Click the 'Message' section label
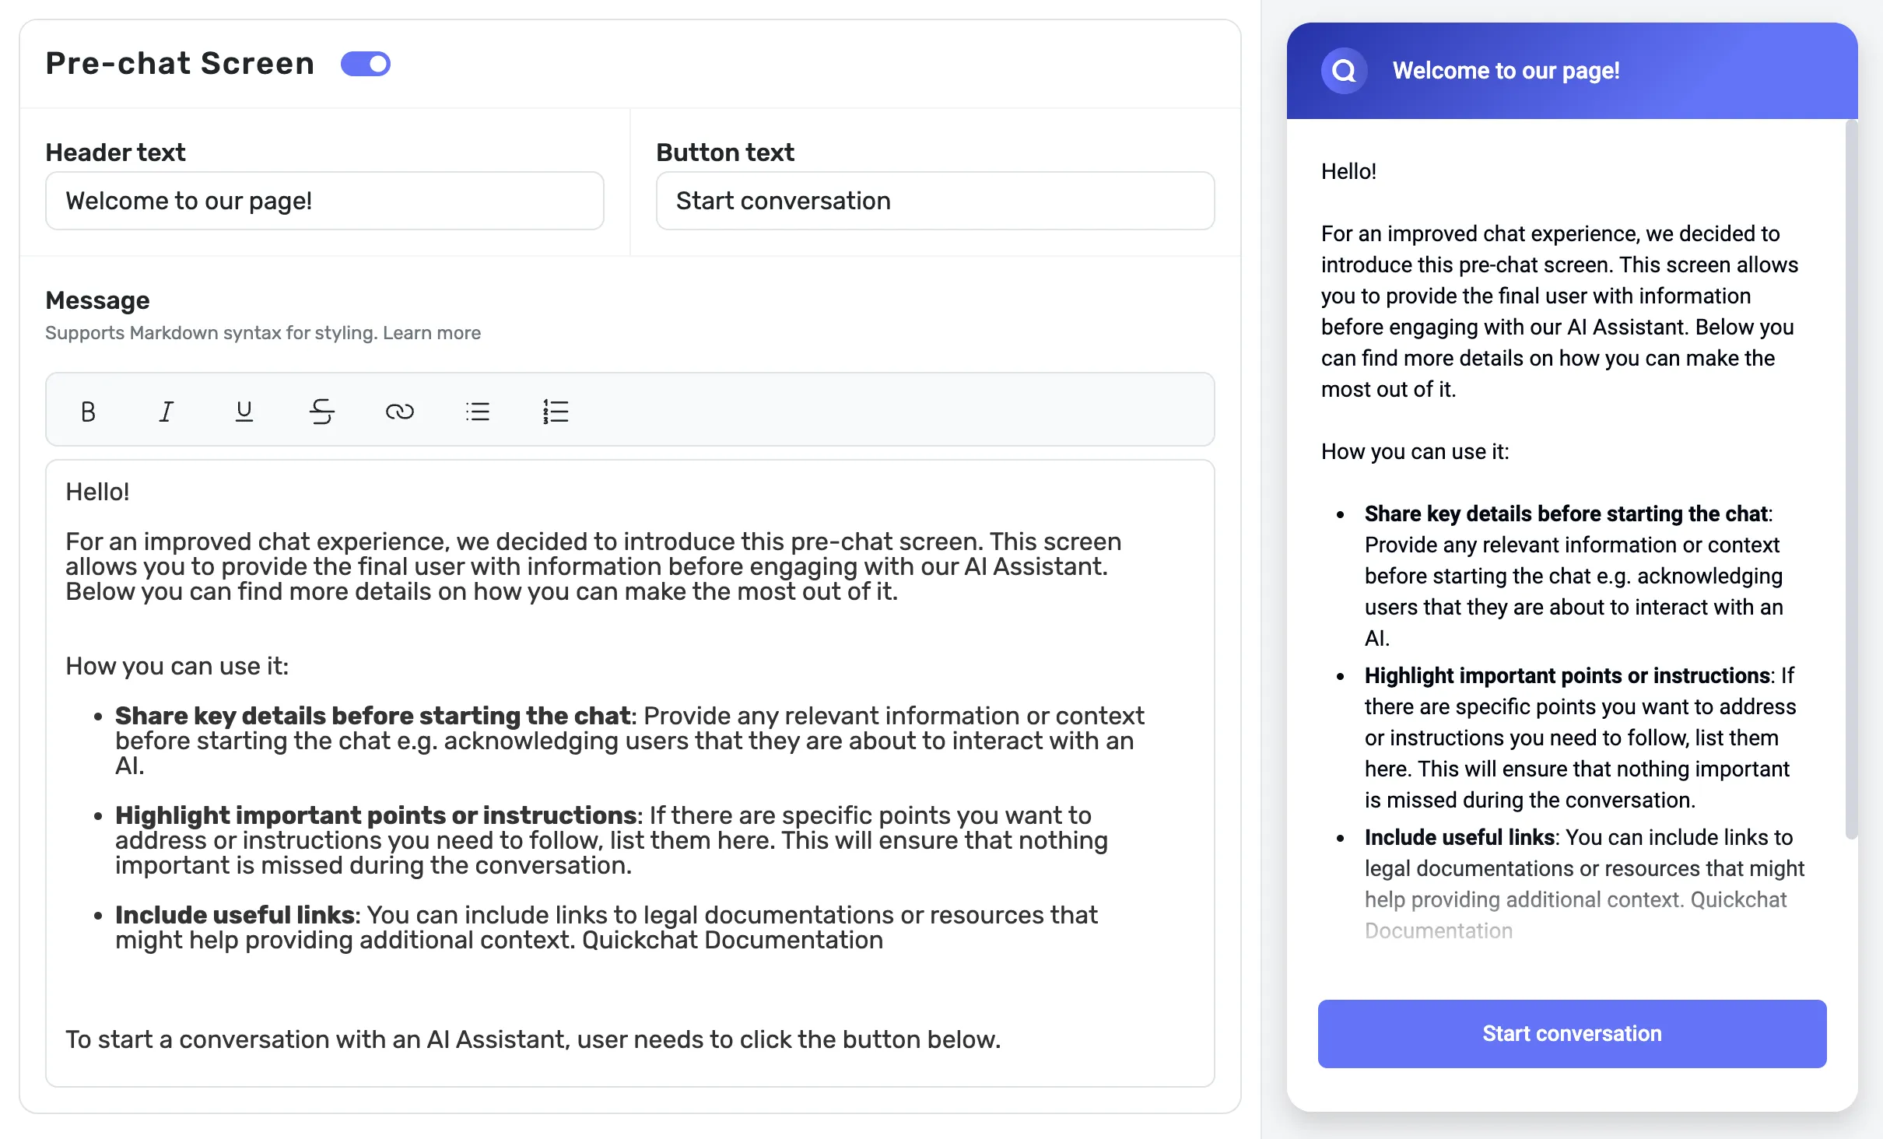The width and height of the screenshot is (1883, 1139). 97,300
